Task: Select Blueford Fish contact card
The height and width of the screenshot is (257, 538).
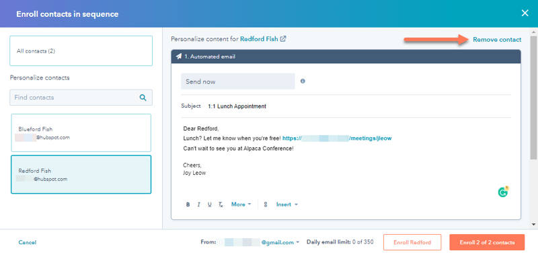Action: [x=81, y=133]
